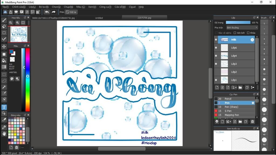Hide the Lớp1 layer

click(x=216, y=80)
